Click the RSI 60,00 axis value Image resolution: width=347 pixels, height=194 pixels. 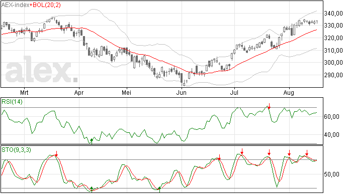(x=331, y=116)
